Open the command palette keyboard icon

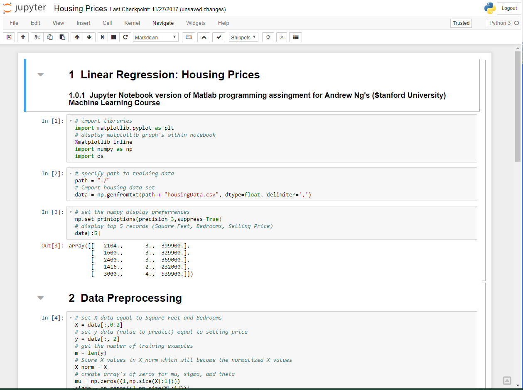(189, 37)
